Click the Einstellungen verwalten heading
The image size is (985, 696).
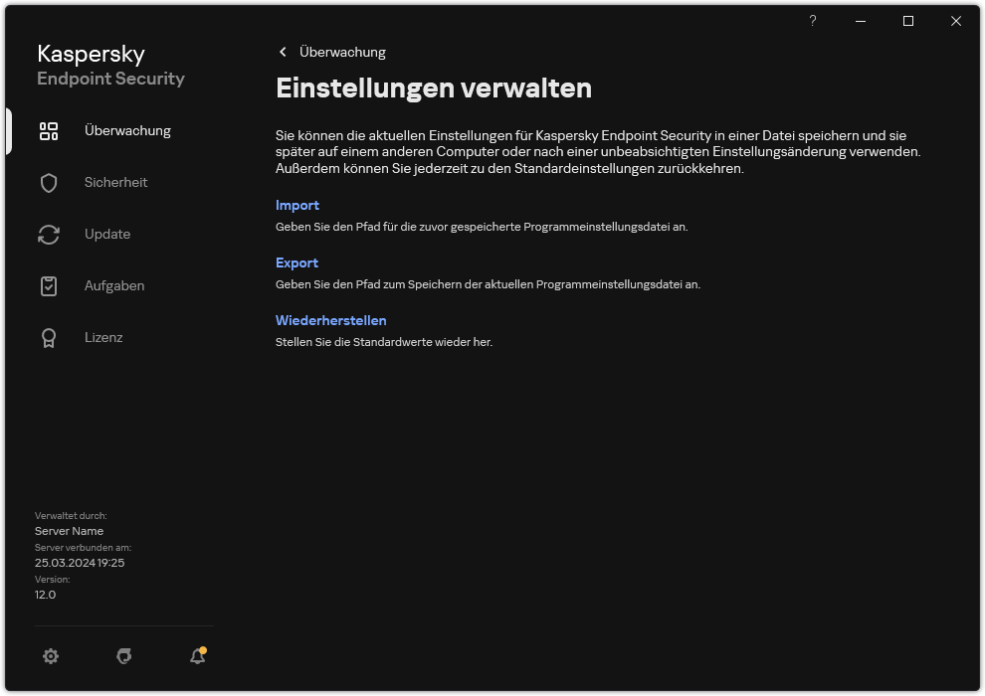pyautogui.click(x=434, y=87)
